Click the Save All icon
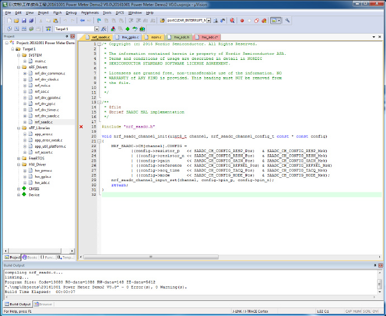 pos(31,21)
